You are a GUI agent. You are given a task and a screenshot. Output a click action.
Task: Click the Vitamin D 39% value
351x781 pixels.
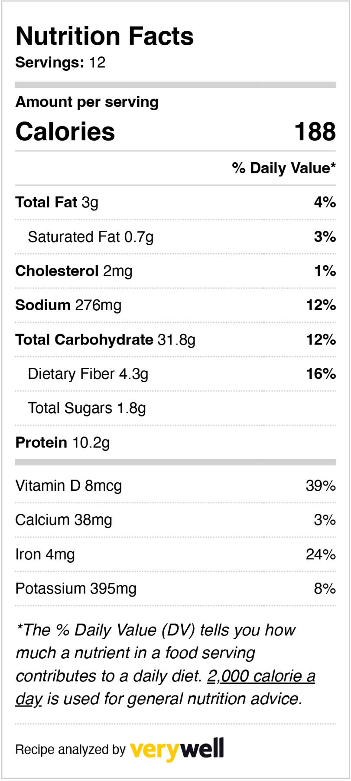coord(321,486)
